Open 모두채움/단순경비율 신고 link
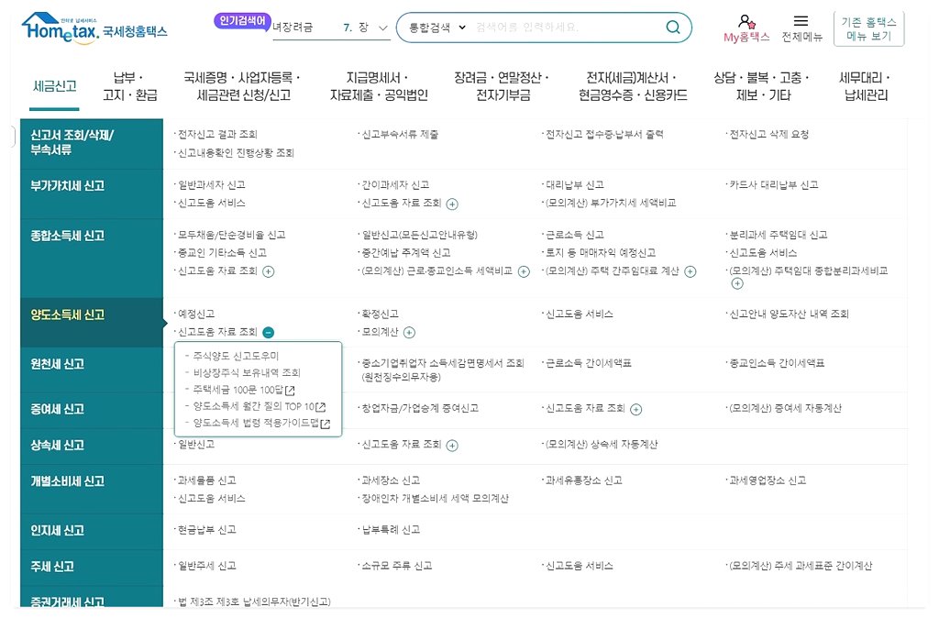The height and width of the screenshot is (618, 939). click(x=231, y=235)
